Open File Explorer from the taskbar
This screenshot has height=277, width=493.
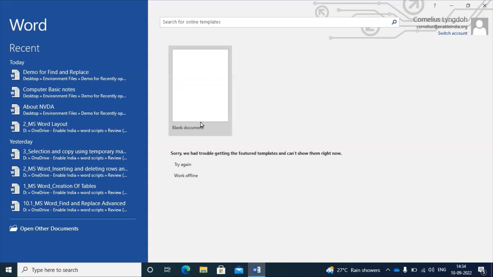point(203,270)
